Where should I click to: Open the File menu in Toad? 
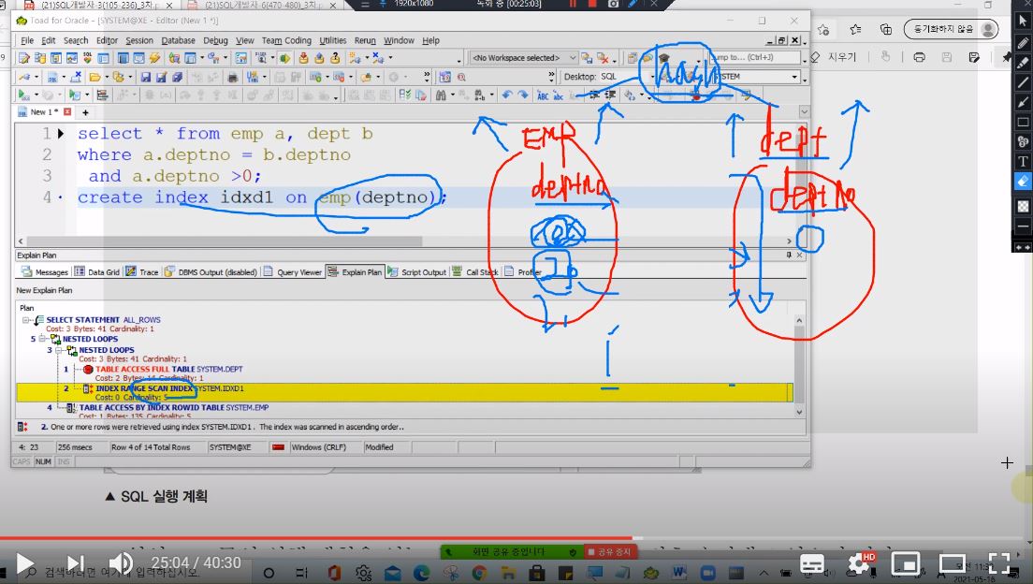(27, 40)
